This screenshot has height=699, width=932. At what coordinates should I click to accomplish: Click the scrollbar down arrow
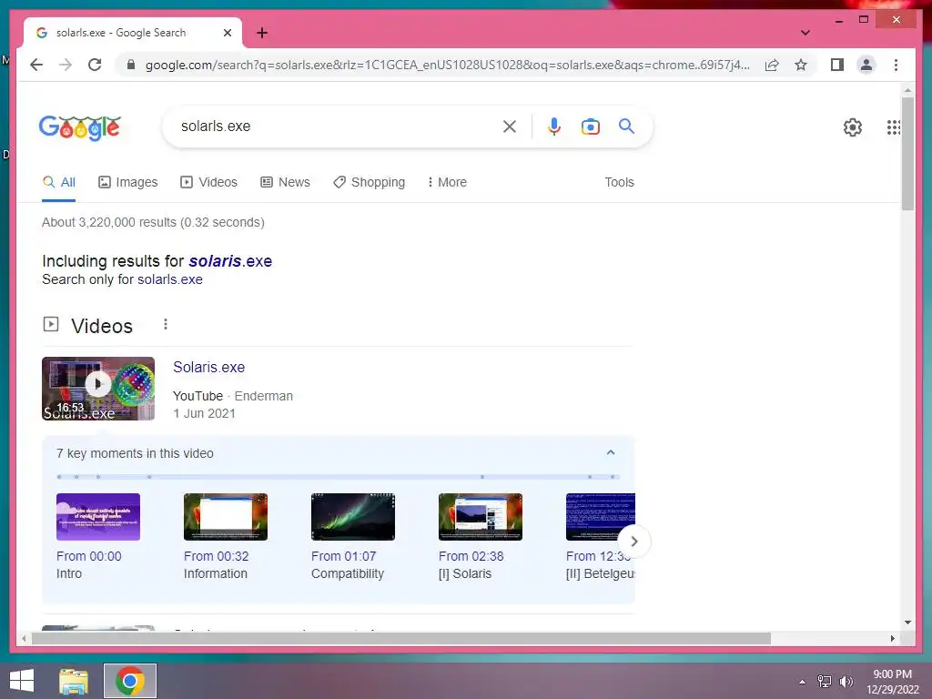click(907, 623)
